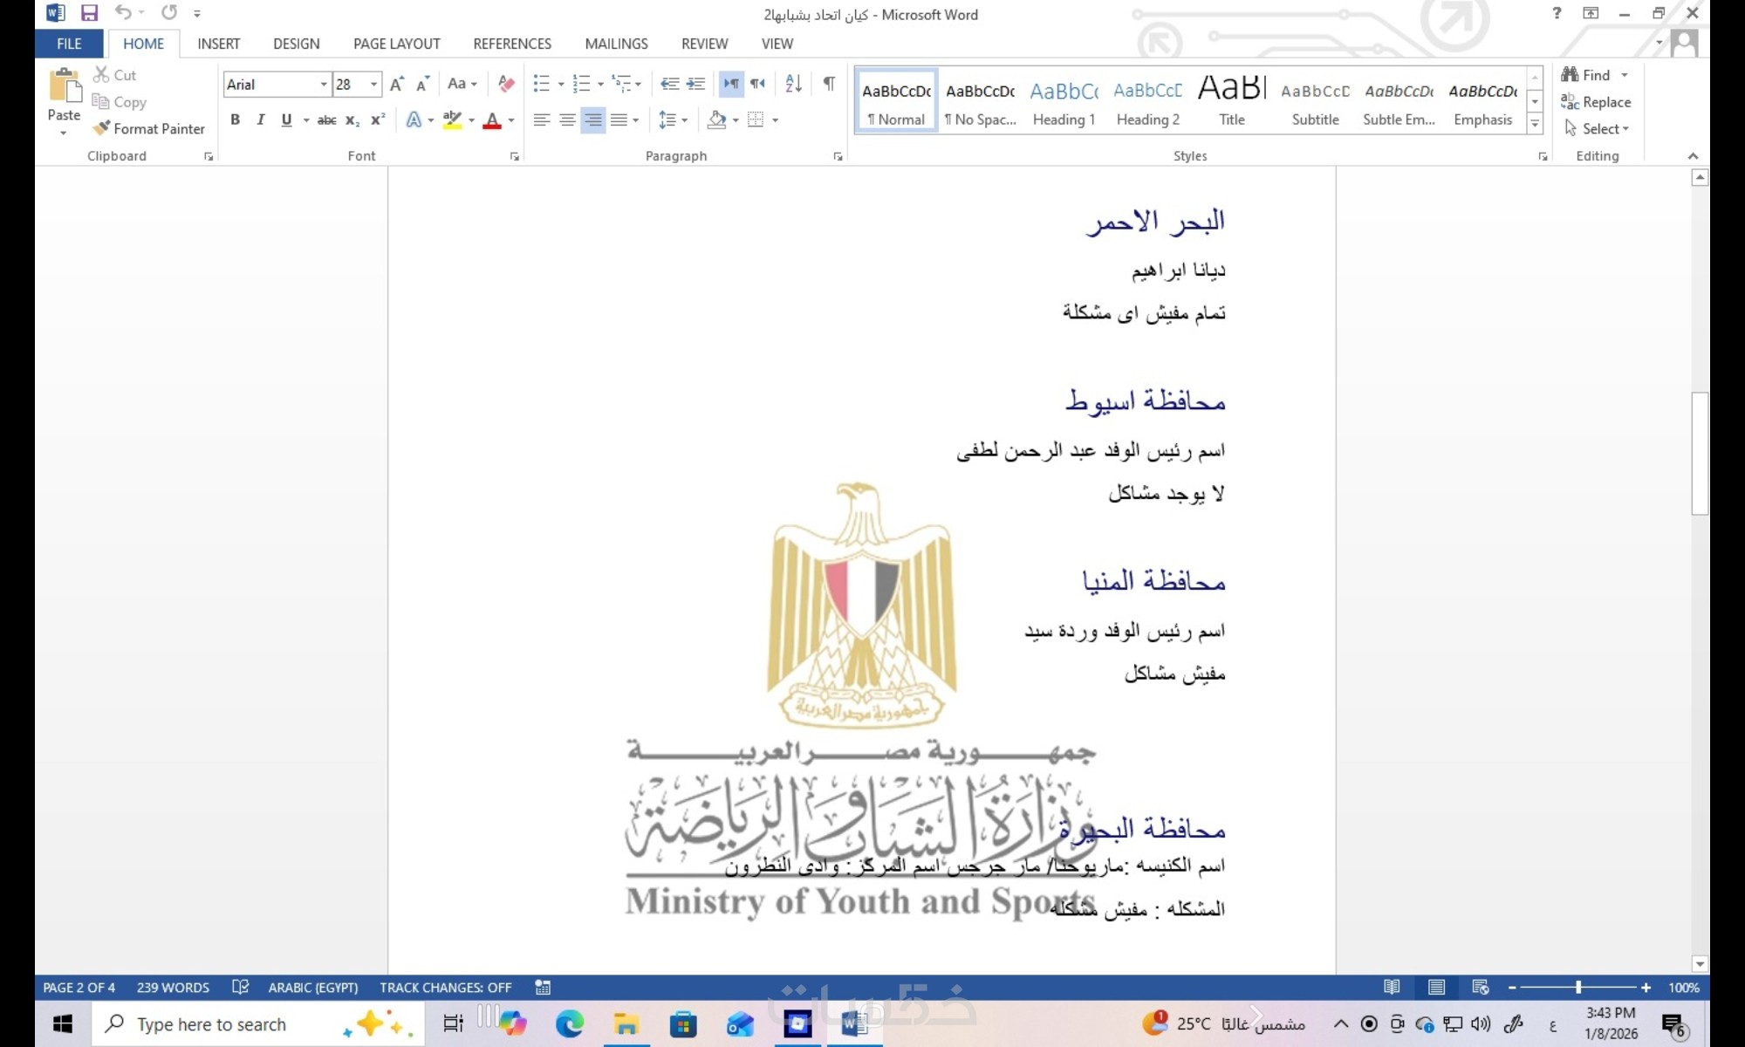Click the bullet list icon
The height and width of the screenshot is (1047, 1745).
pyautogui.click(x=541, y=84)
